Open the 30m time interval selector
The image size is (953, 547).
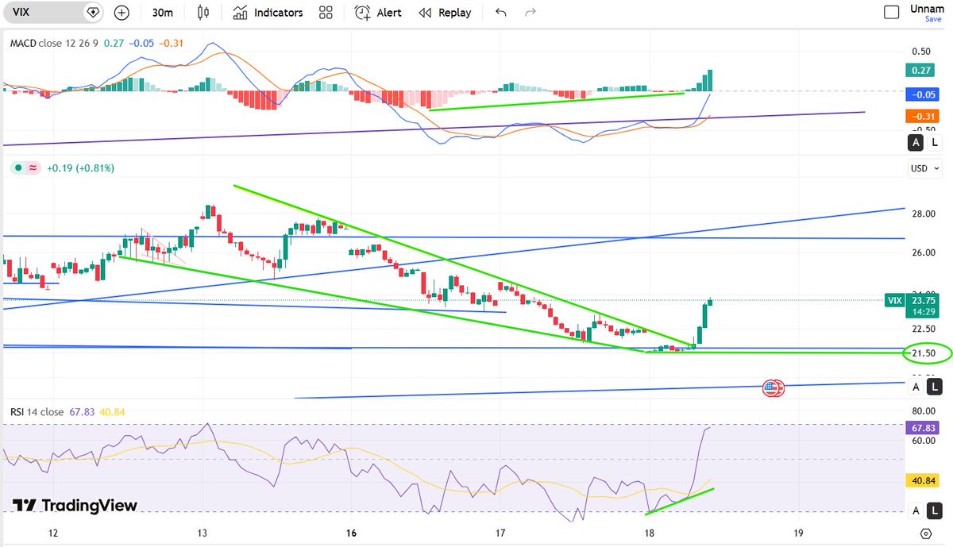pyautogui.click(x=164, y=13)
